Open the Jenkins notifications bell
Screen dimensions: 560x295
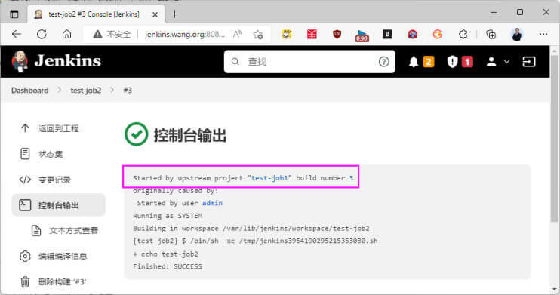[x=414, y=62]
